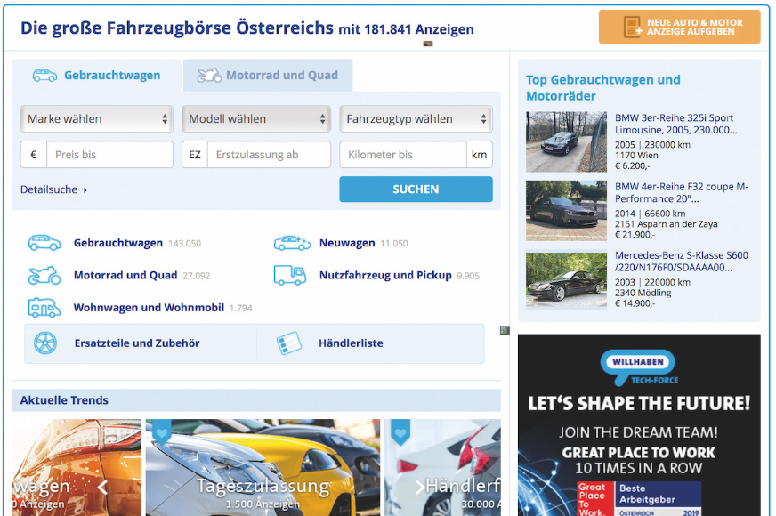This screenshot has height=516, width=776.
Task: Open the Modell wählen dropdown
Action: (256, 118)
